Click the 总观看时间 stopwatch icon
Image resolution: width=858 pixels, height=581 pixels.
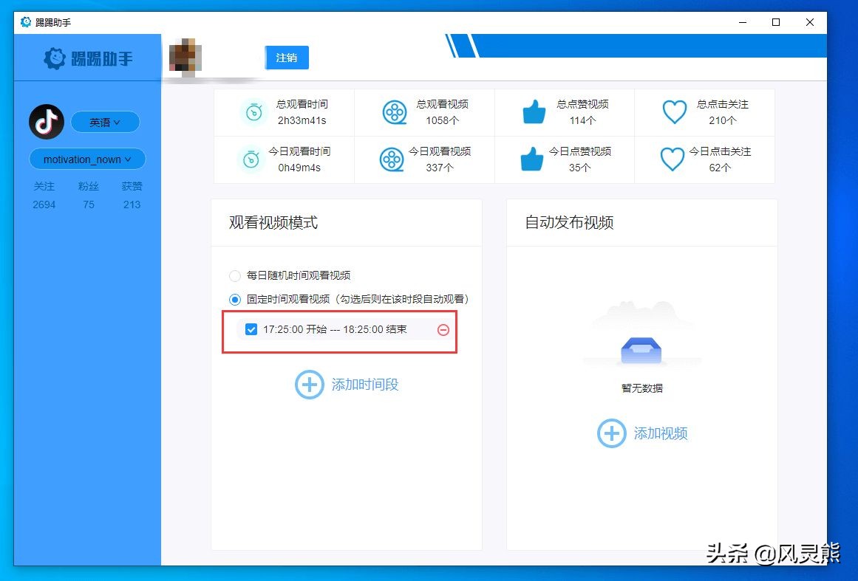(x=253, y=112)
